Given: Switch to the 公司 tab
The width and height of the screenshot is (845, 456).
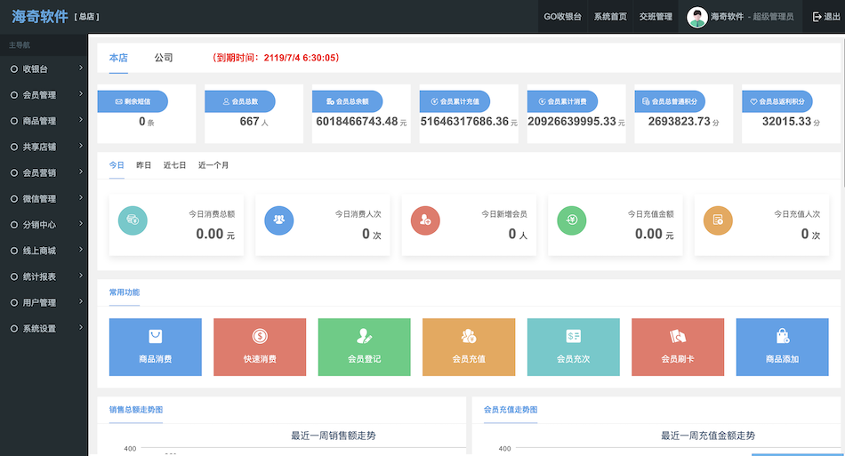Looking at the screenshot, I should click(x=164, y=58).
